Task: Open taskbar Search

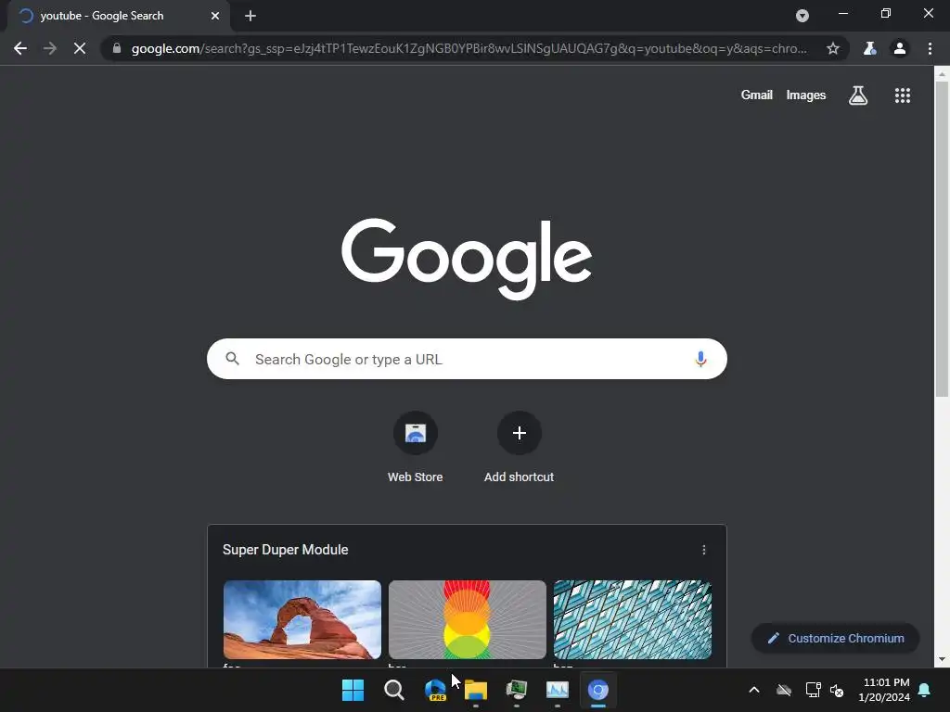Action: tap(393, 690)
